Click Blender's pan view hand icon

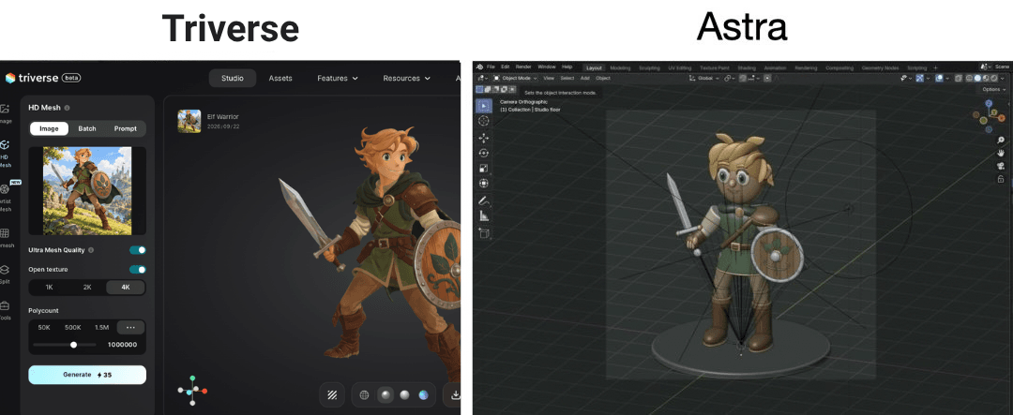[1001, 153]
